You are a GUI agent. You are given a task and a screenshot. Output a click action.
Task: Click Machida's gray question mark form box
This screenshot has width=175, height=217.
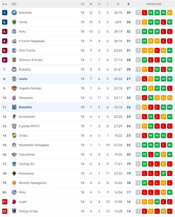tap(138, 13)
